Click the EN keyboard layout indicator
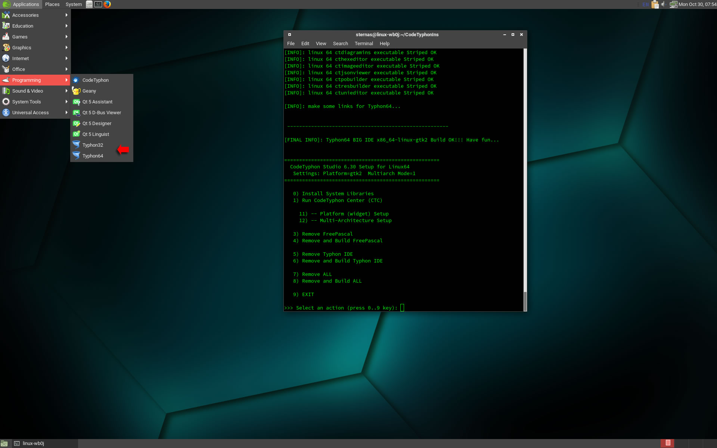 coord(646,4)
